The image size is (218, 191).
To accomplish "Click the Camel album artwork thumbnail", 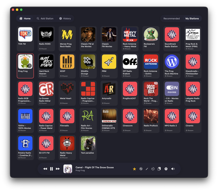I will point(68,169).
